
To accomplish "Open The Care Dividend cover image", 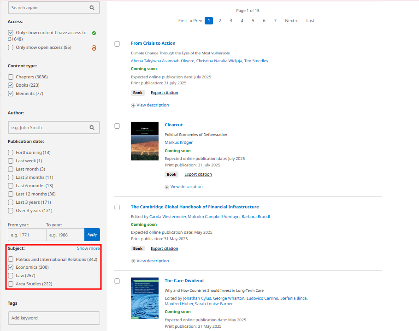I will coord(145,298).
